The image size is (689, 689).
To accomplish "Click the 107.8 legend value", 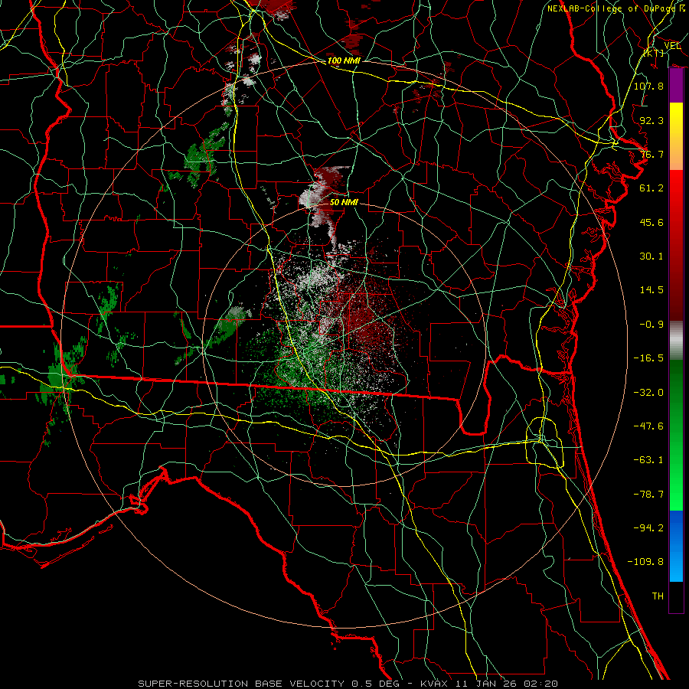I will 648,86.
